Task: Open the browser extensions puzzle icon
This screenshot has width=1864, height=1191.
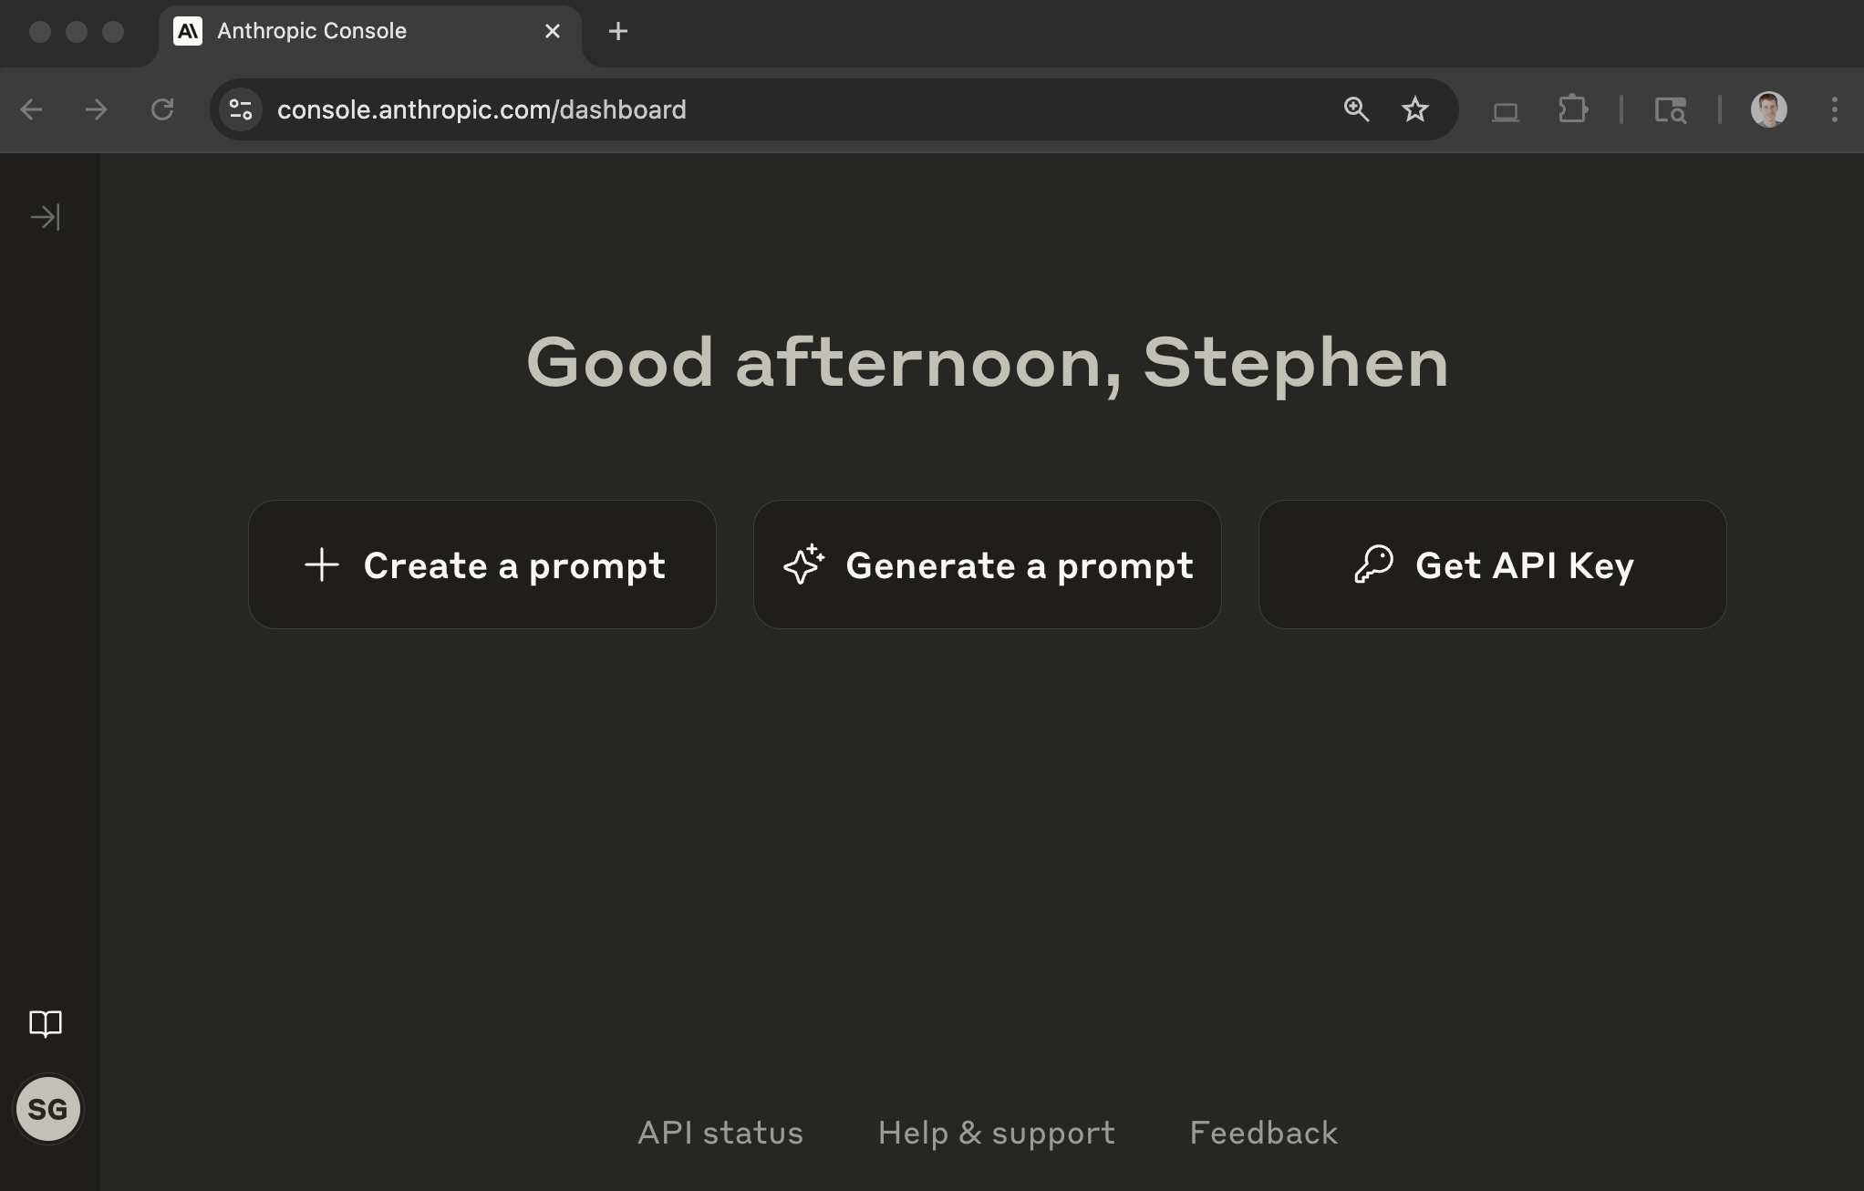Action: coord(1572,109)
